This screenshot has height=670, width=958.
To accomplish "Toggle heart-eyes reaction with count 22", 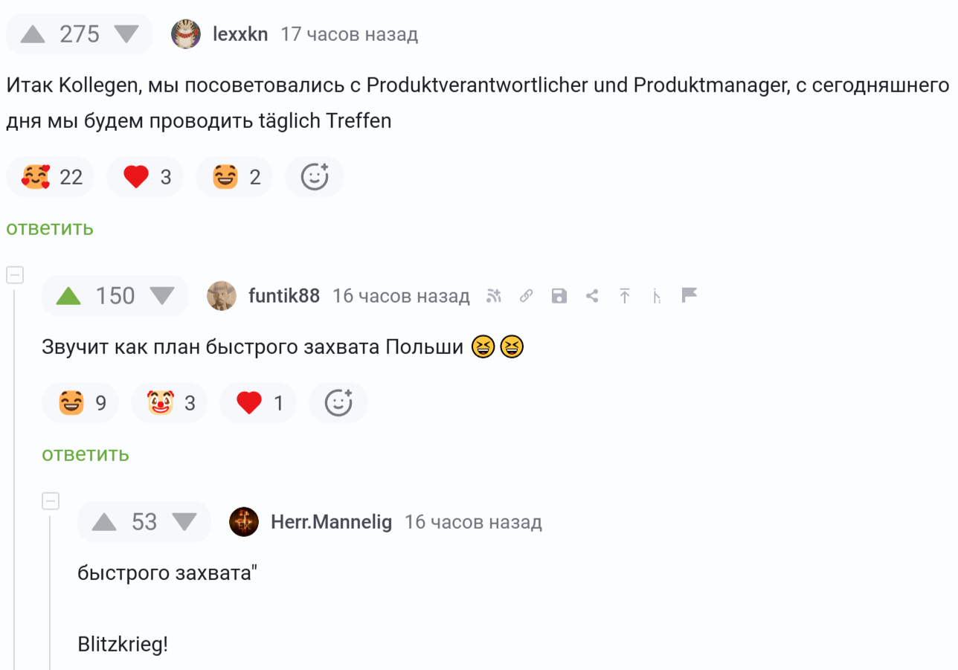I will click(x=51, y=177).
